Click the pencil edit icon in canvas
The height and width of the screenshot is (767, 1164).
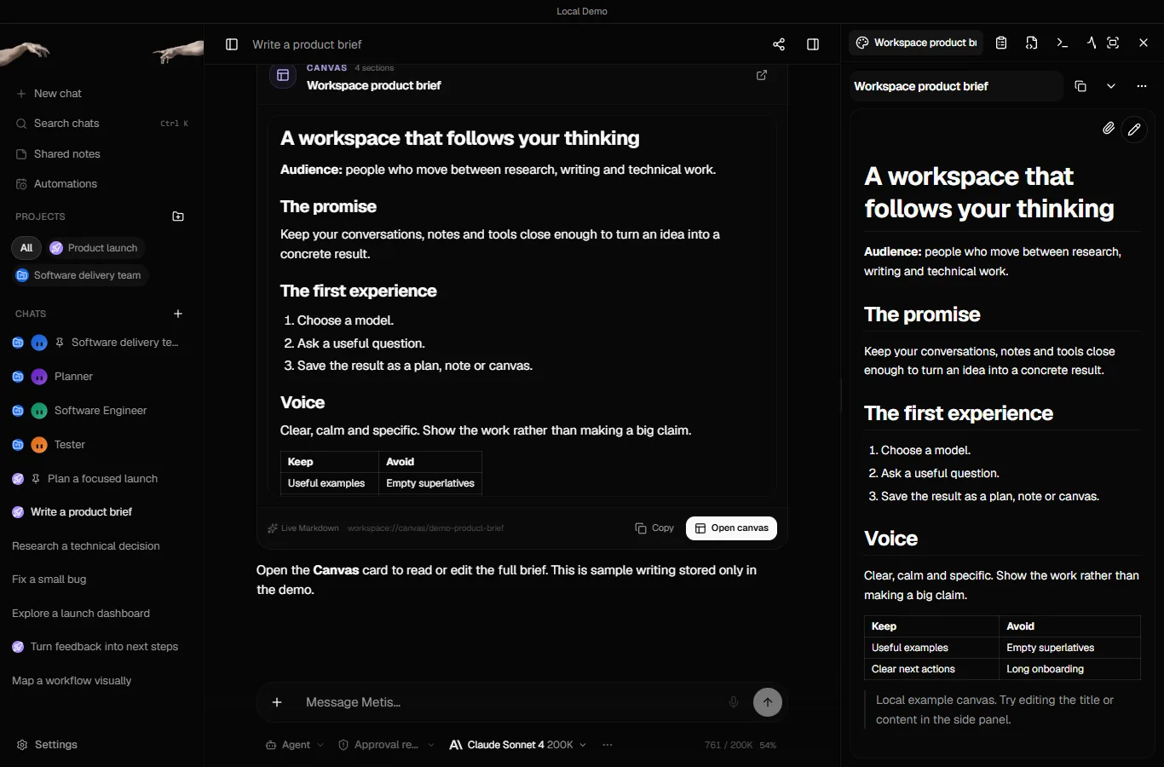point(1134,130)
